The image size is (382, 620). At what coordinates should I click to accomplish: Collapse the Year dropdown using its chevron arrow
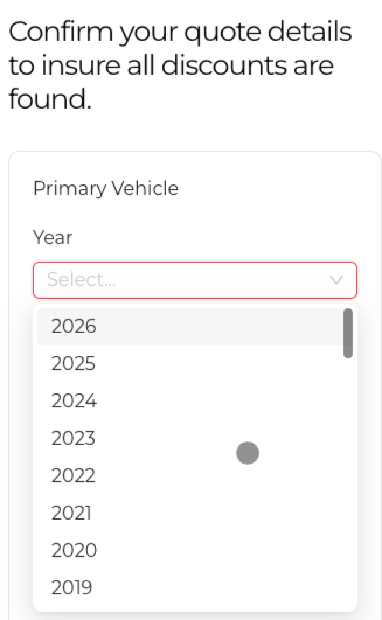pyautogui.click(x=336, y=280)
